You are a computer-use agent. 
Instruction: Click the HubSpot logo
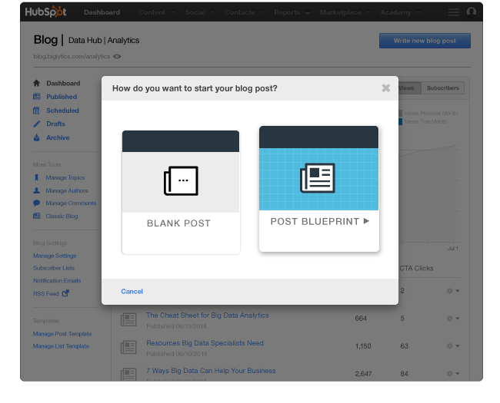click(x=45, y=12)
